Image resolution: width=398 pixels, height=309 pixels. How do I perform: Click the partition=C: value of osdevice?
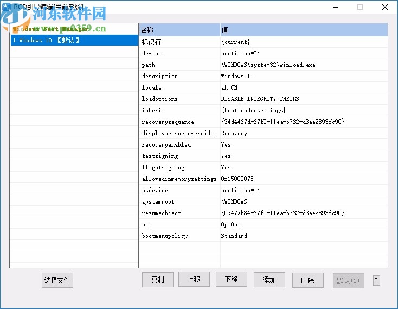coord(240,190)
